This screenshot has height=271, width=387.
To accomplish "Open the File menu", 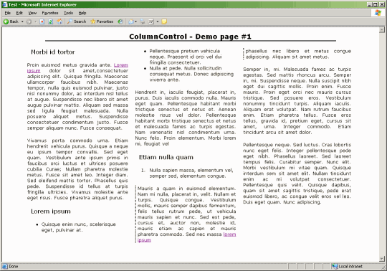I will pyautogui.click(x=8, y=13).
